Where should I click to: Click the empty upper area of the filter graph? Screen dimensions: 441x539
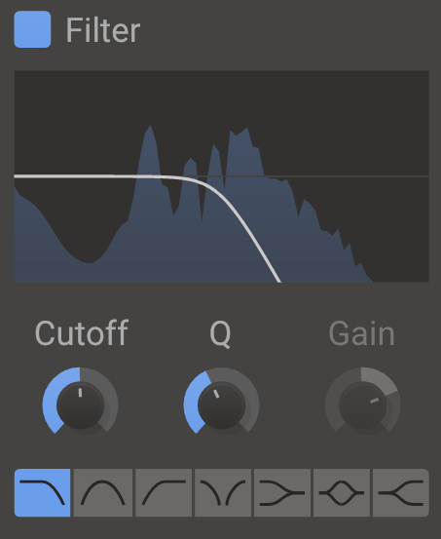221,96
